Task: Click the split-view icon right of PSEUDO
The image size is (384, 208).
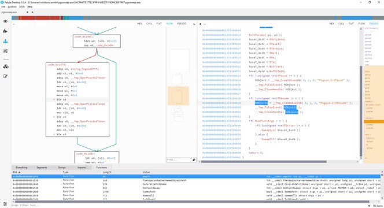Action: (x=194, y=24)
